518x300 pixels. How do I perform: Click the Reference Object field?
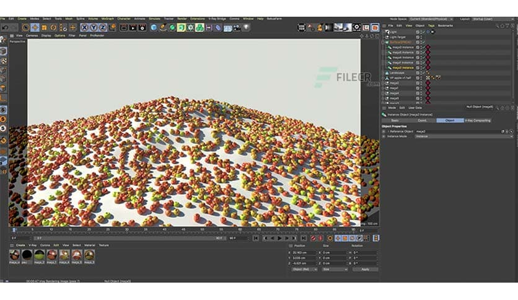tap(457, 131)
